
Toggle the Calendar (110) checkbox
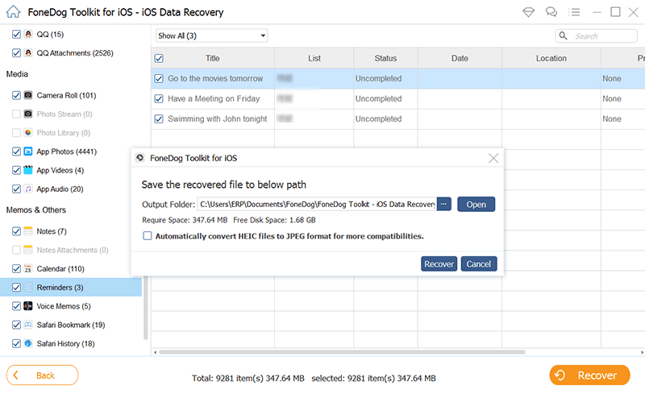click(16, 268)
